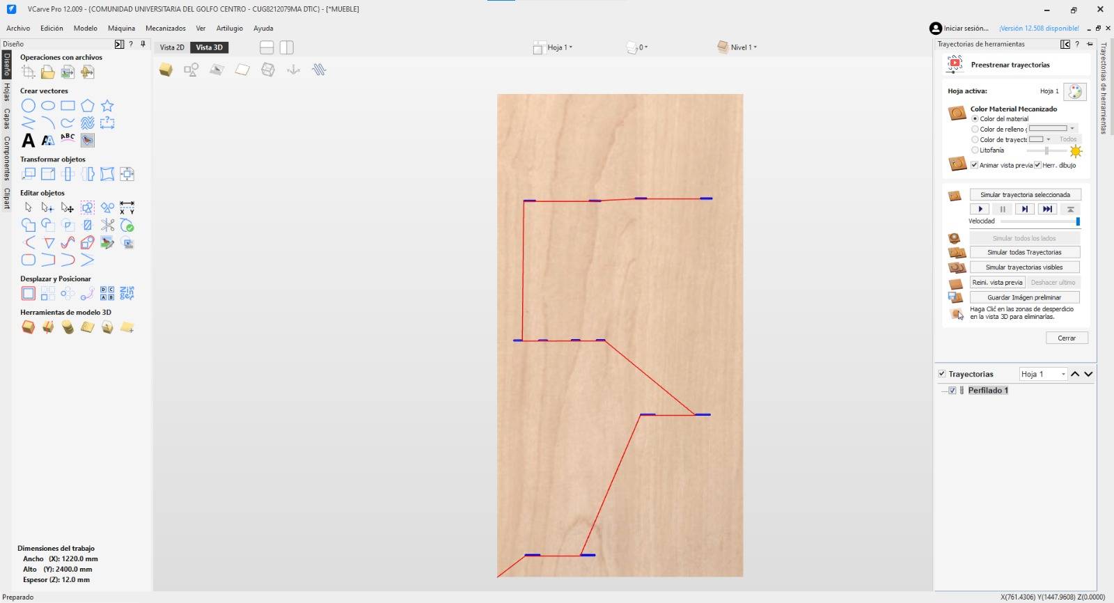Click Simular trayectorias visibles button
1114x603 pixels.
click(1025, 267)
